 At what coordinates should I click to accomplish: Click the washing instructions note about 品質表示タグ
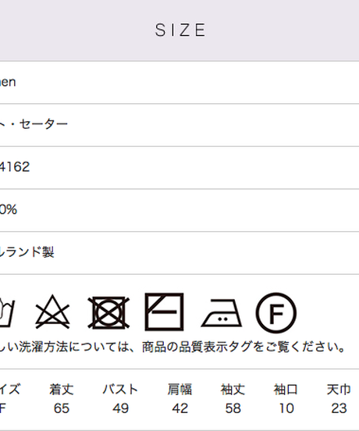click(172, 347)
